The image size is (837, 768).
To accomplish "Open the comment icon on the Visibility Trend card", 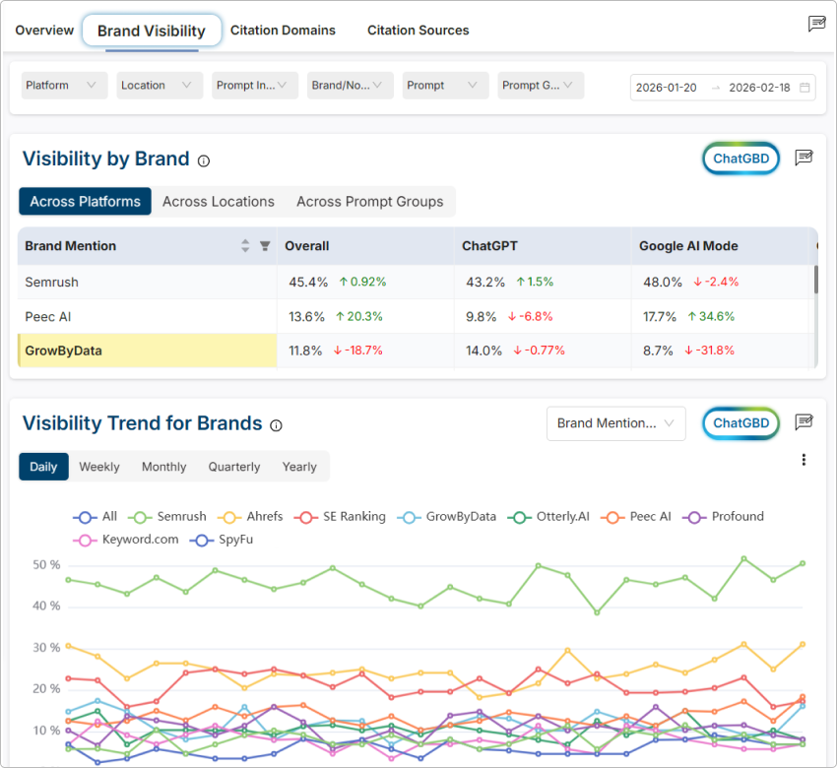I will (805, 421).
